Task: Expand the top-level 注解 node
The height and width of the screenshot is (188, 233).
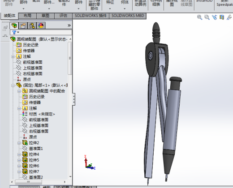Action: point(13,56)
